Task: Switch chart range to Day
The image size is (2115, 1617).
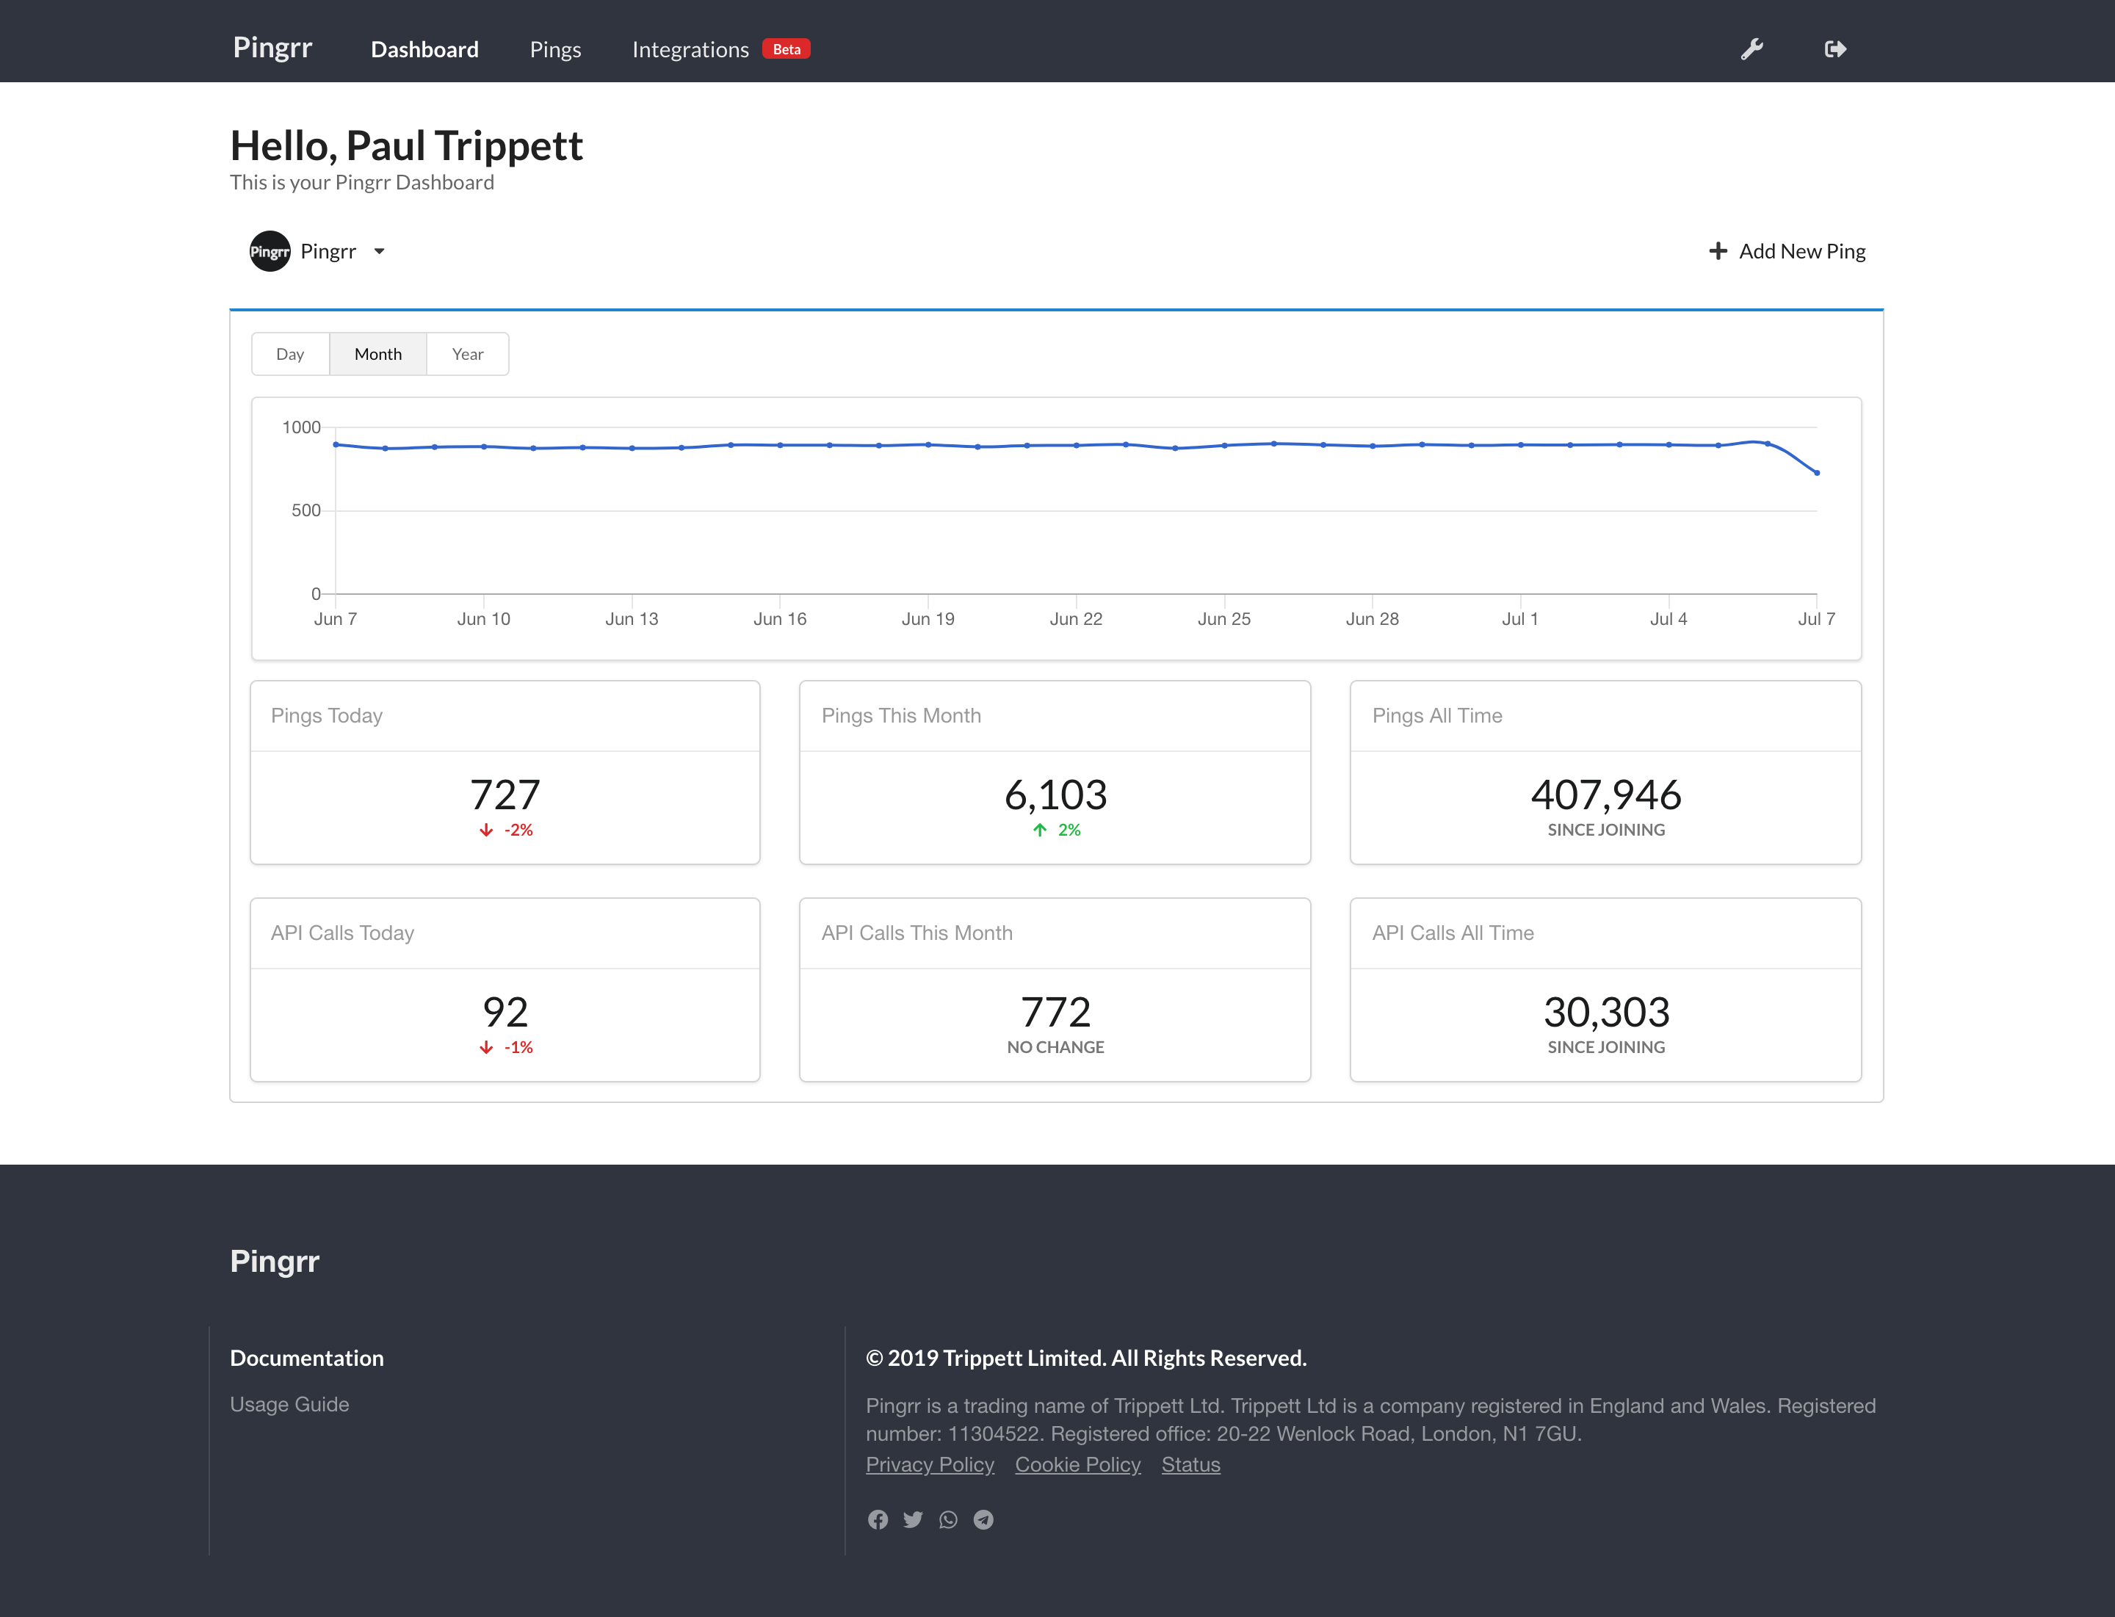Action: (290, 354)
